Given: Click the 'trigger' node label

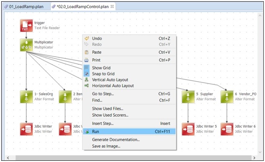Looking at the screenshot, I should tap(40, 22).
